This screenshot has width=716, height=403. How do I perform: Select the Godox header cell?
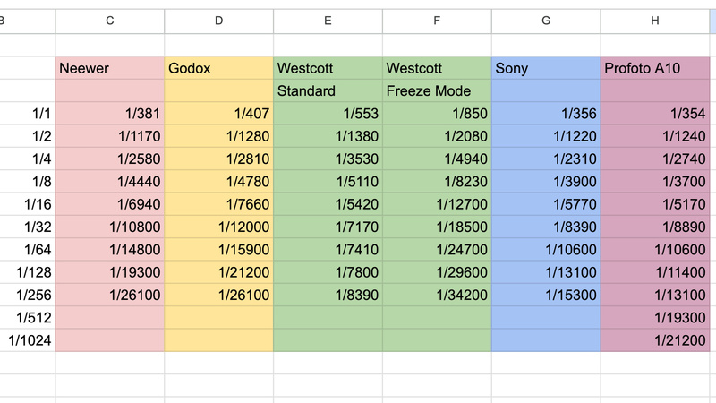coord(219,68)
